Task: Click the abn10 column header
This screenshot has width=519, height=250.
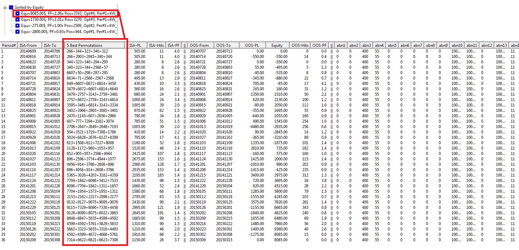Action: pos(457,45)
